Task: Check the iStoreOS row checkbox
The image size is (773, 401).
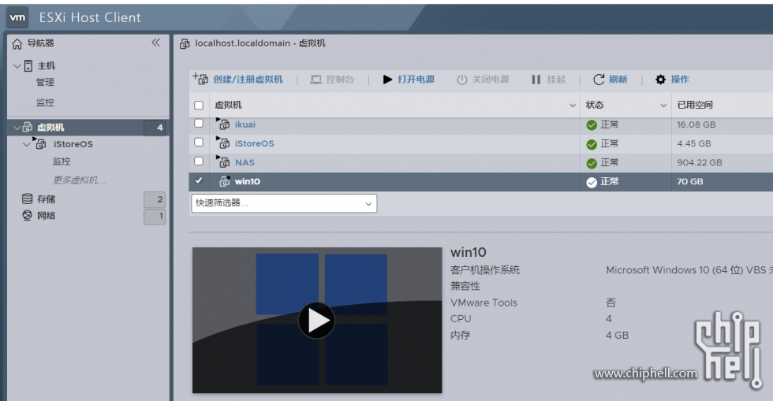Action: [199, 142]
